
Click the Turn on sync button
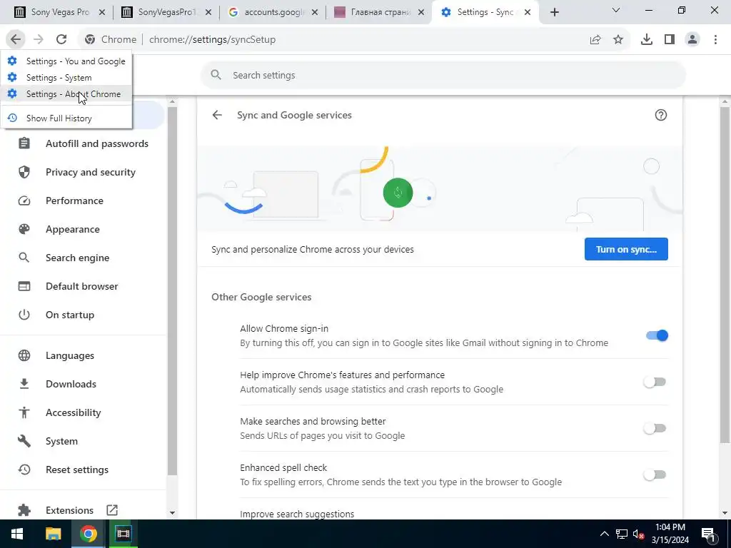pos(626,249)
